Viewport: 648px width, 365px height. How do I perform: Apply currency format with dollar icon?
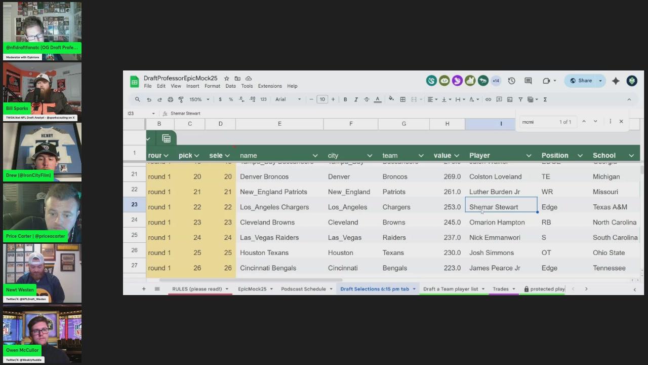tap(220, 99)
